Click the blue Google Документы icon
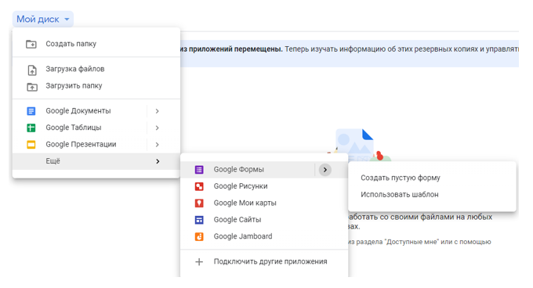This screenshot has width=533, height=288. (31, 111)
